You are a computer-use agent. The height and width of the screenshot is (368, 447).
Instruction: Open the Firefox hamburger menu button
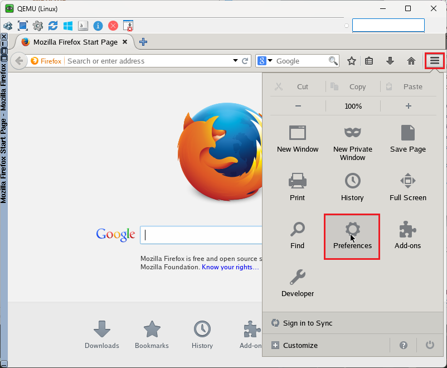tap(434, 61)
